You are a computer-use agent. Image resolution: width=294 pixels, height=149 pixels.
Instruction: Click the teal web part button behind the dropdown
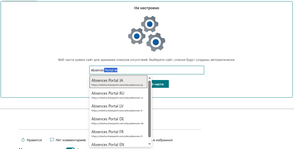click(160, 84)
